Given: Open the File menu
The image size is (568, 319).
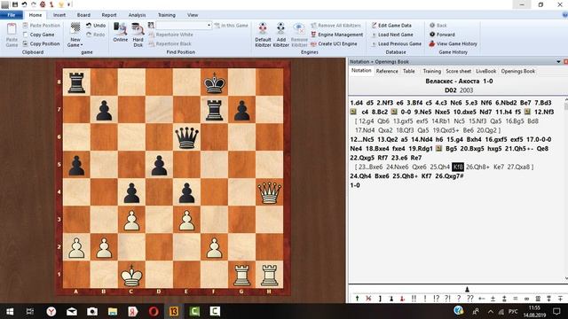Looking at the screenshot, I should (12, 15).
